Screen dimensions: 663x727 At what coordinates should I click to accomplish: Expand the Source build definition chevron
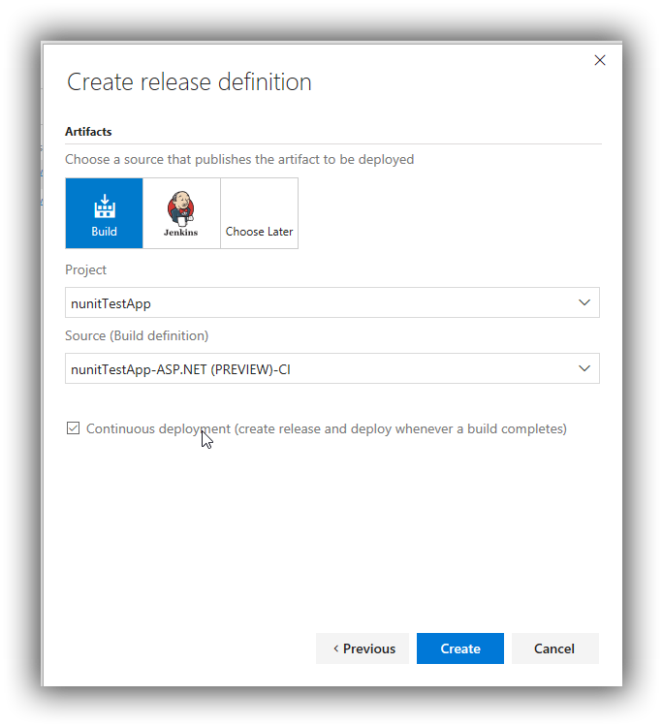pos(584,368)
